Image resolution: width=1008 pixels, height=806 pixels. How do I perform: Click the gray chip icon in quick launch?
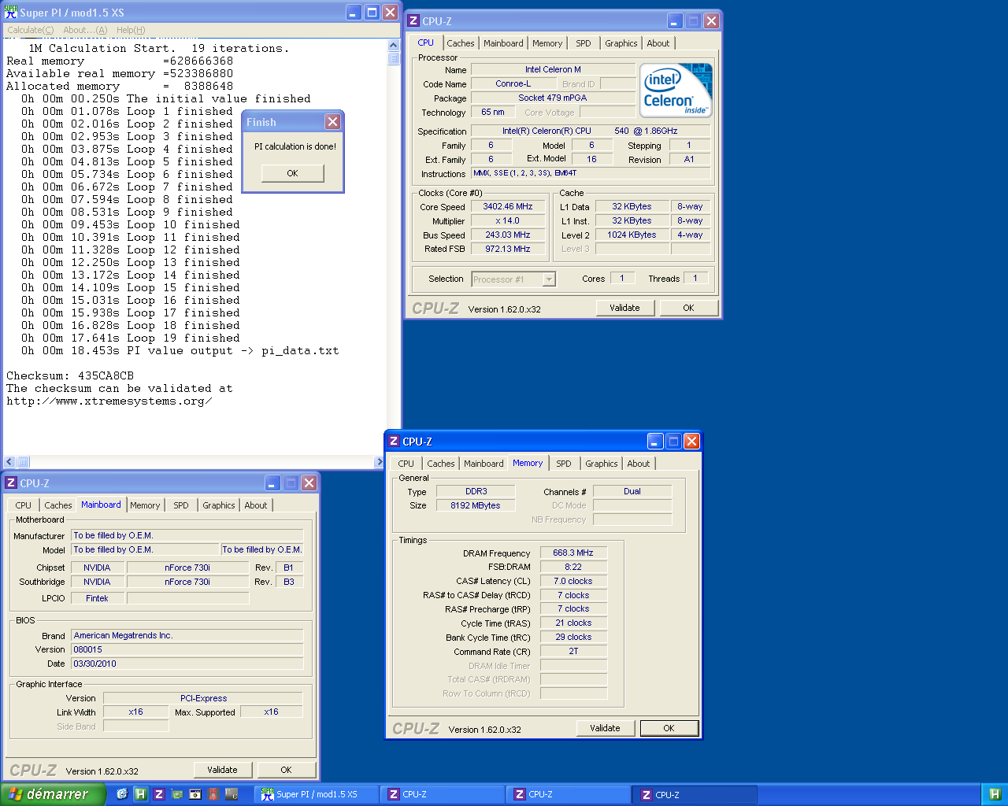point(232,794)
